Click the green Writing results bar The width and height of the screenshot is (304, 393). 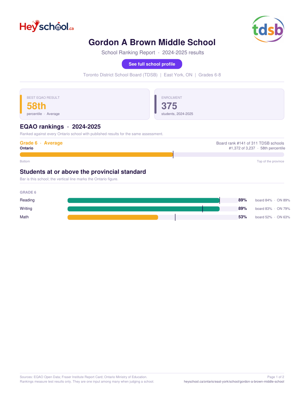(x=143, y=209)
